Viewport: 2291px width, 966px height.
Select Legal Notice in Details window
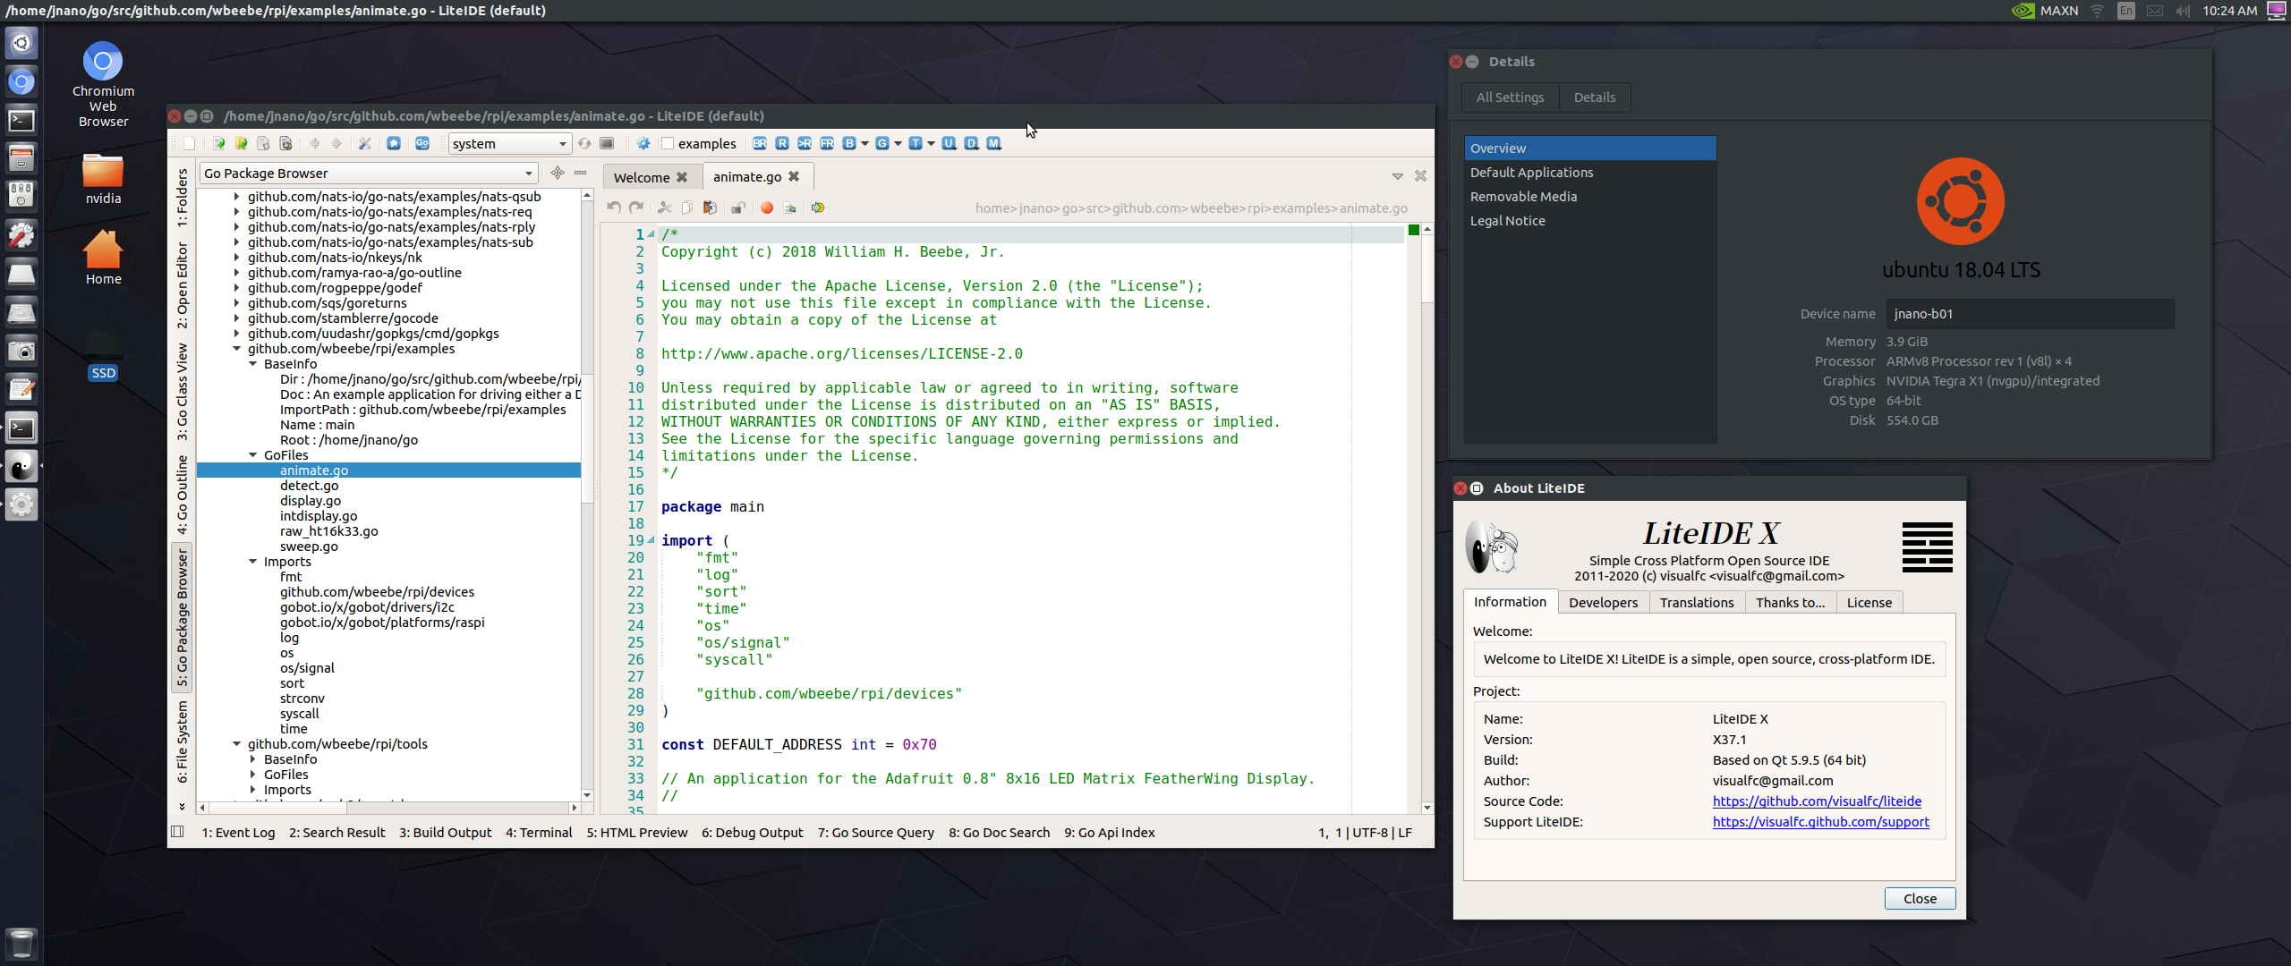(x=1590, y=221)
